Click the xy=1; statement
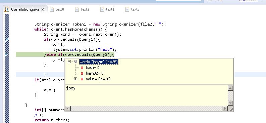266x123 pixels. [x=50, y=90]
